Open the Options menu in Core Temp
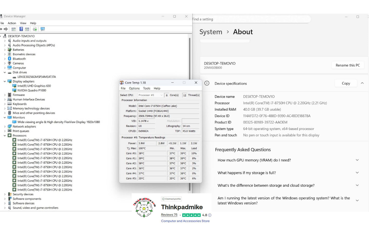 click(134, 89)
